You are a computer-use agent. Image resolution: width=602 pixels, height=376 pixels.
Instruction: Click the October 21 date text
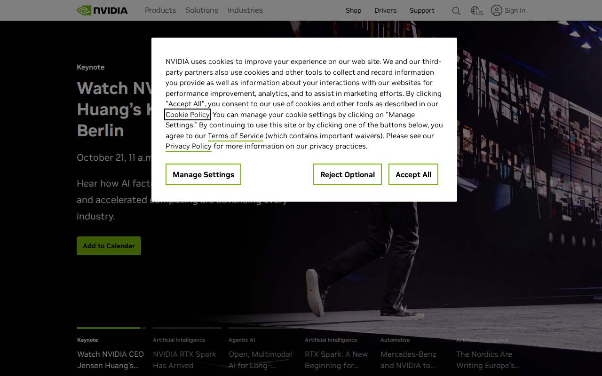(x=114, y=157)
